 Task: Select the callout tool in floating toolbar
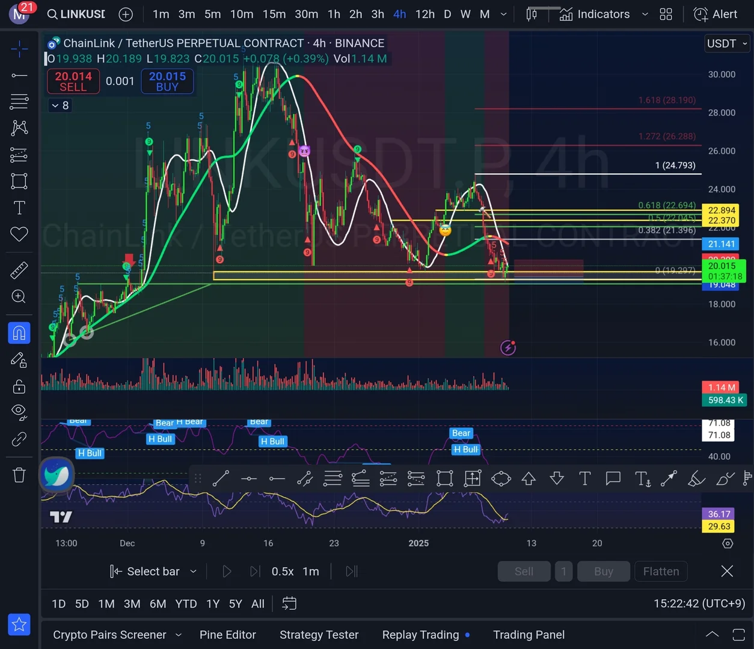pyautogui.click(x=613, y=478)
